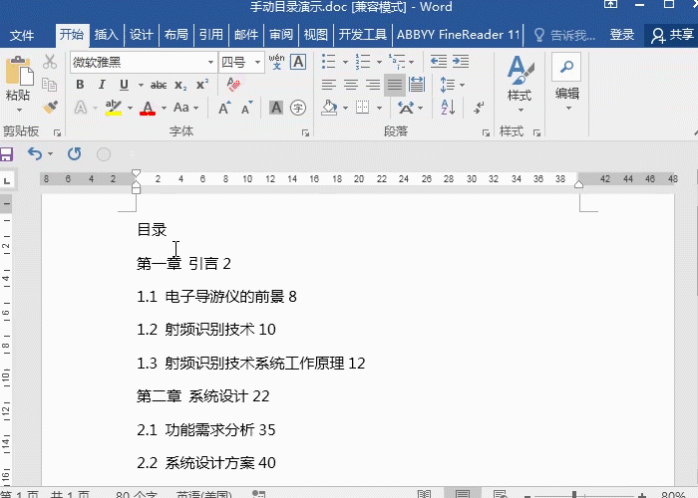Click the phonetic guide wén icon
Viewport: 698px width, 498px height.
[276, 62]
